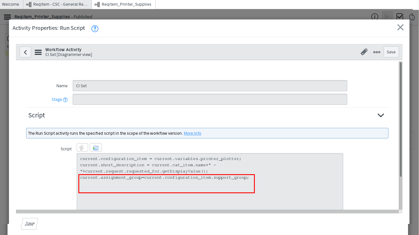Click the CI Set [Diagrammer view] subtitle
The width and height of the screenshot is (419, 235).
[69, 55]
